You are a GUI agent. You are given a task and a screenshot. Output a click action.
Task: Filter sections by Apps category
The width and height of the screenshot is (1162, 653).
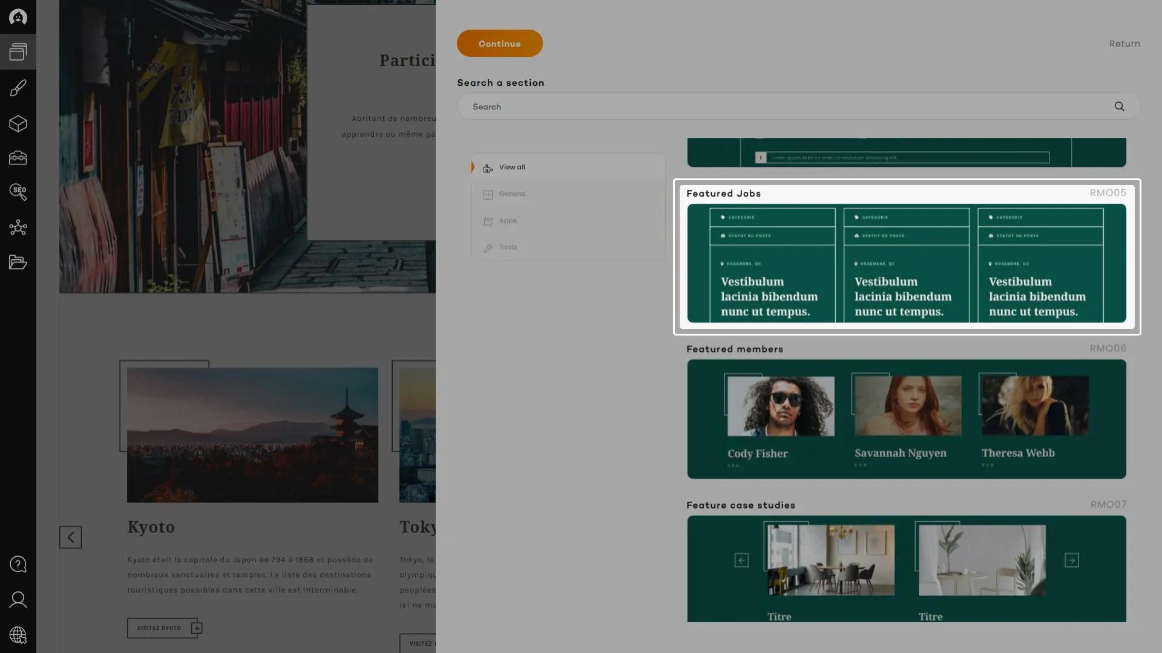coord(507,221)
